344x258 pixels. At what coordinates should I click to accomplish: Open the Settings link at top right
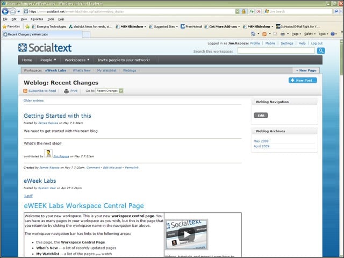coord(287,43)
